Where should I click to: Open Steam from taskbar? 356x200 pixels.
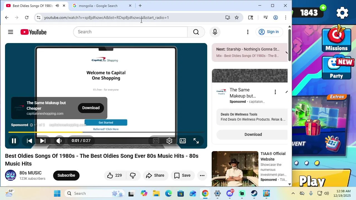pos(254,193)
